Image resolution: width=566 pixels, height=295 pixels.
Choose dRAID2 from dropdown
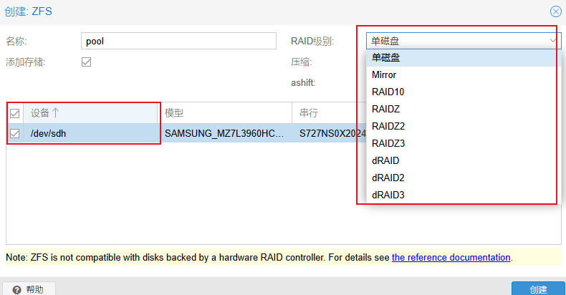click(x=388, y=178)
